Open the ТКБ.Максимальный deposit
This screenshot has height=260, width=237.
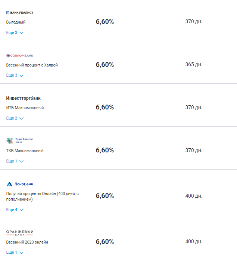[25, 151]
